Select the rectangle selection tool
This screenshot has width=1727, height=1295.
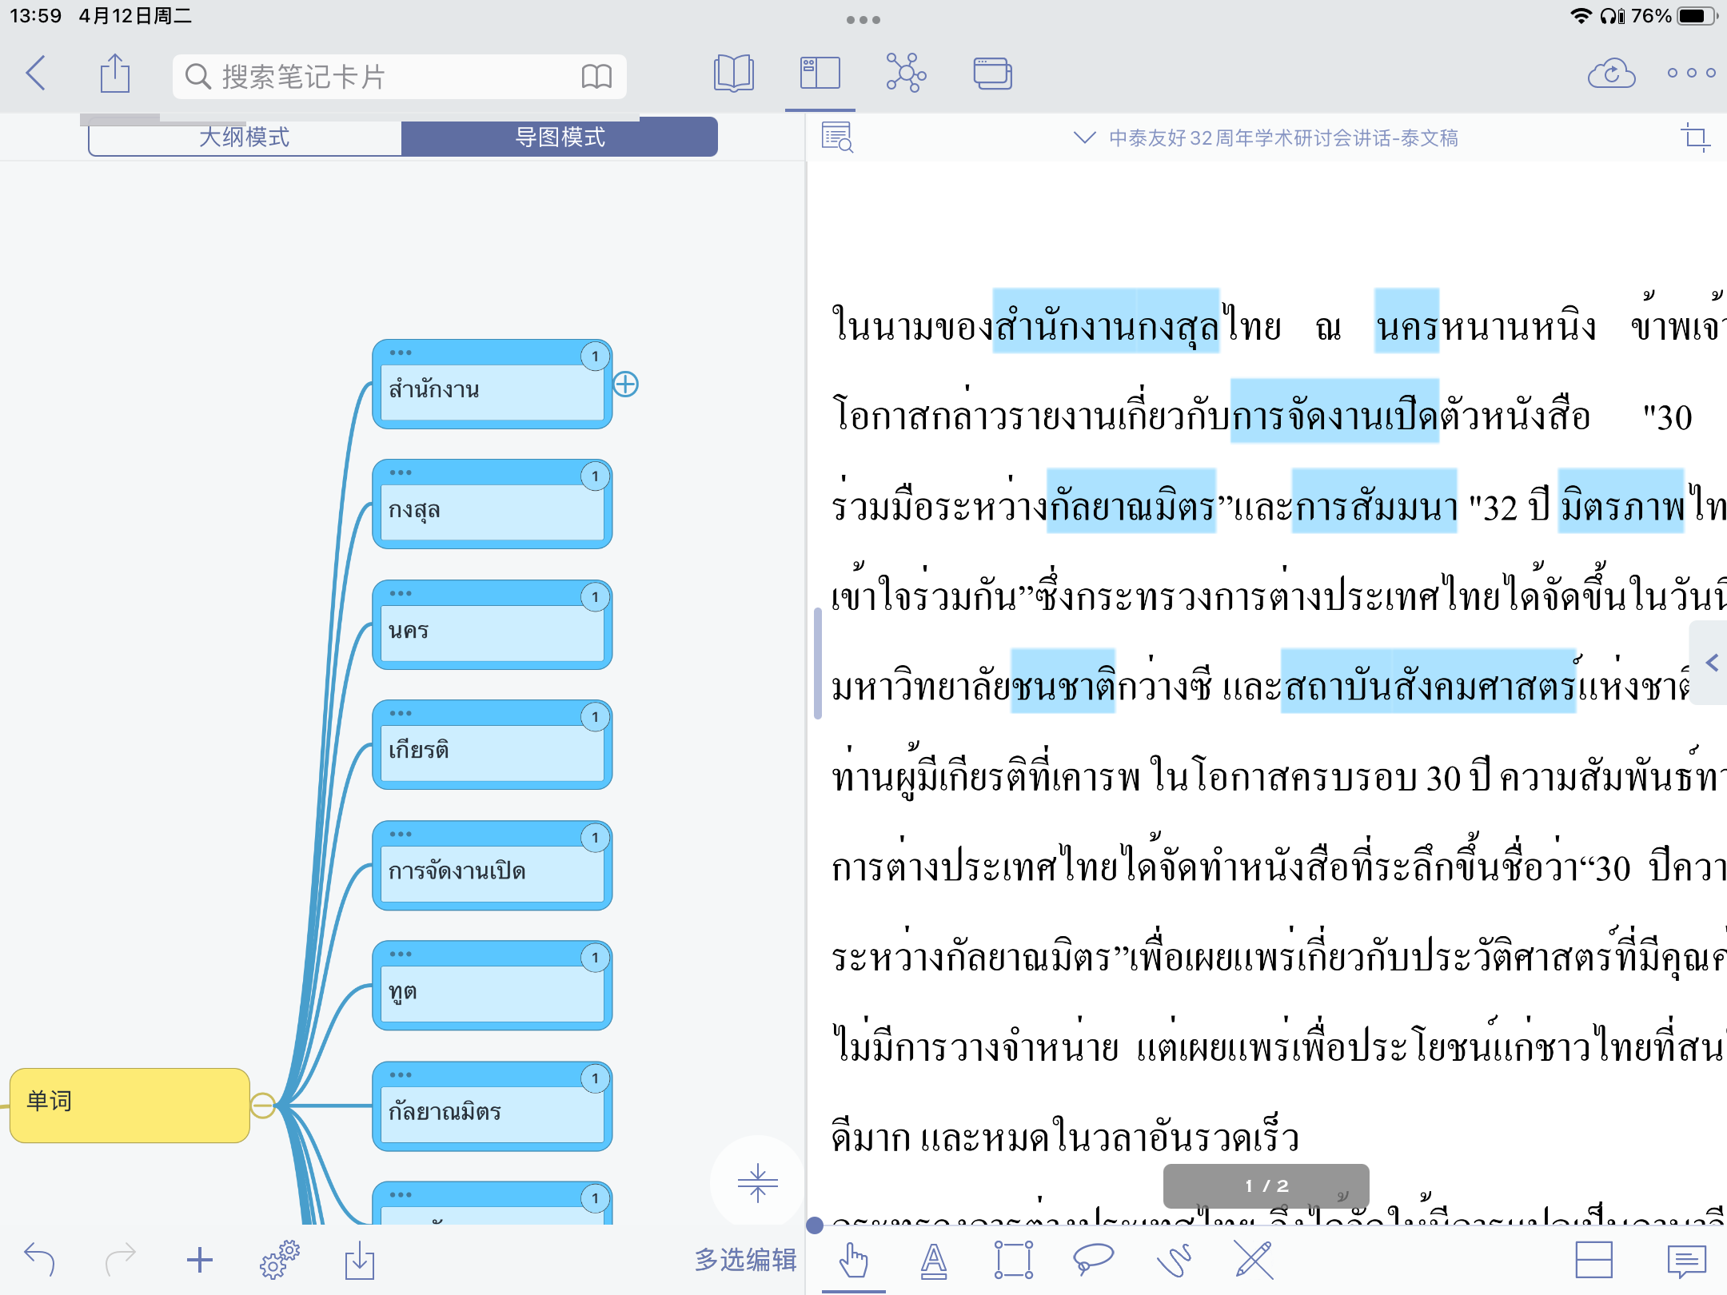pos(1014,1261)
